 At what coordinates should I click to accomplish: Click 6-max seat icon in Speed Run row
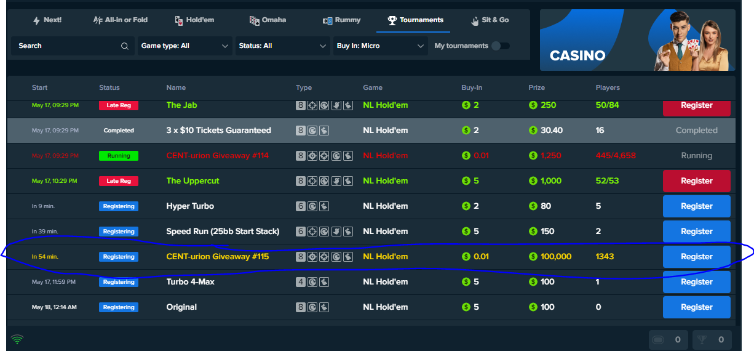tap(301, 232)
